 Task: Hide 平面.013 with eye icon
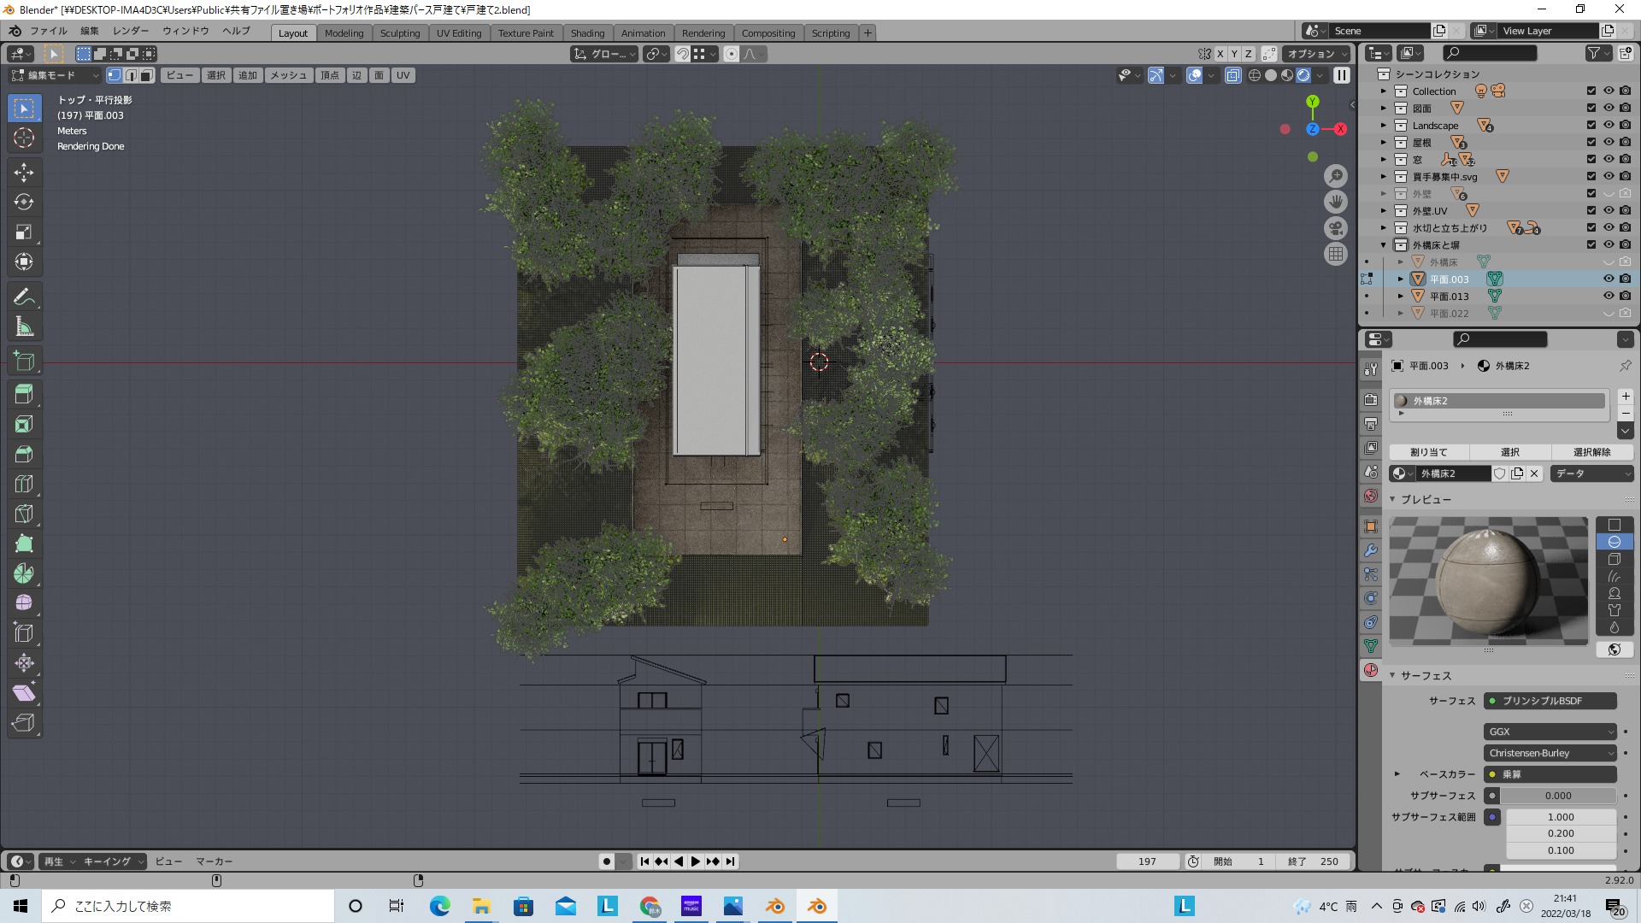click(x=1608, y=297)
